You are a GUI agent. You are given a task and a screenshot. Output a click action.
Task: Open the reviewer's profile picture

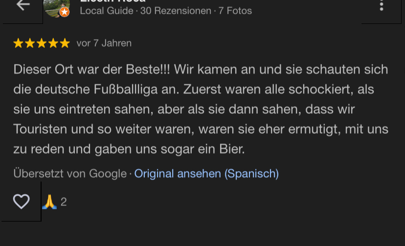pos(56,5)
